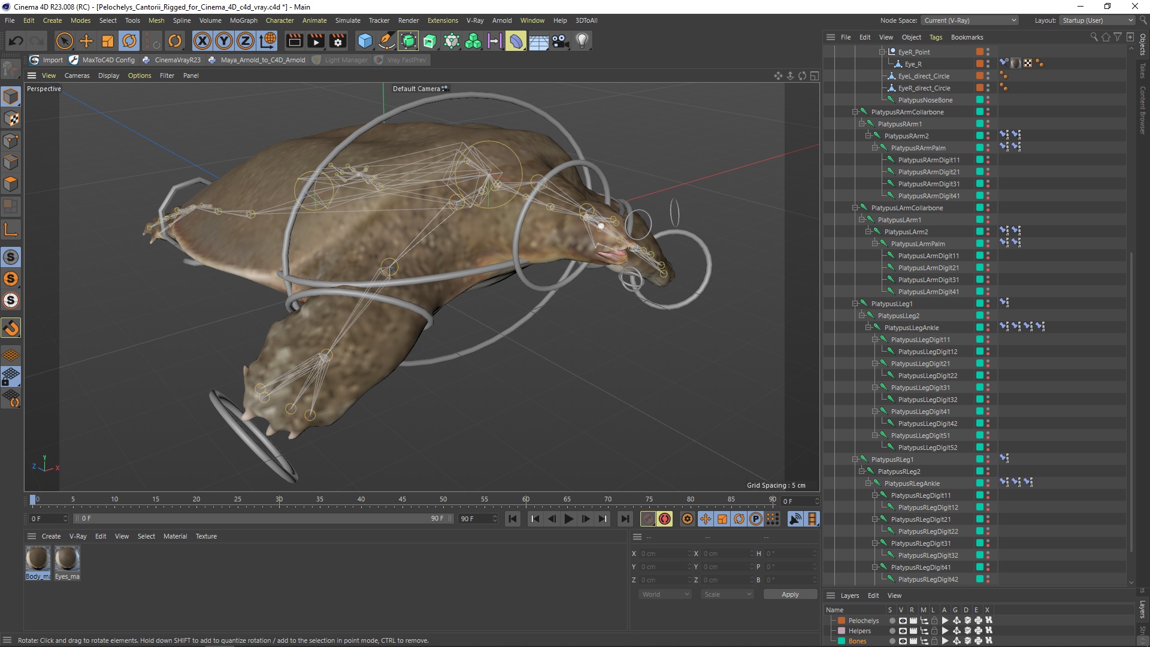Click MaxToC4D Config button
This screenshot has height=647, width=1150.
(x=102, y=60)
